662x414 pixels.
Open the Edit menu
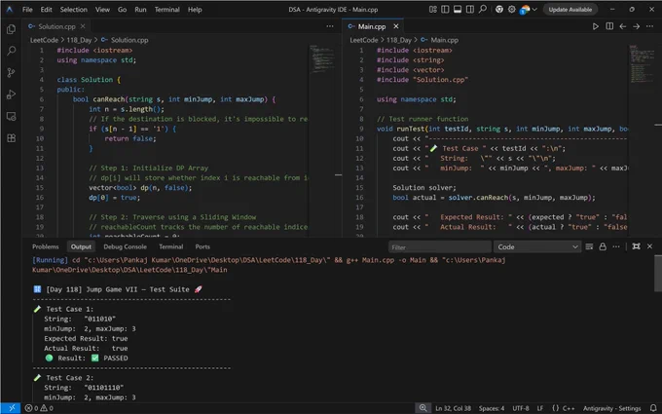click(46, 10)
